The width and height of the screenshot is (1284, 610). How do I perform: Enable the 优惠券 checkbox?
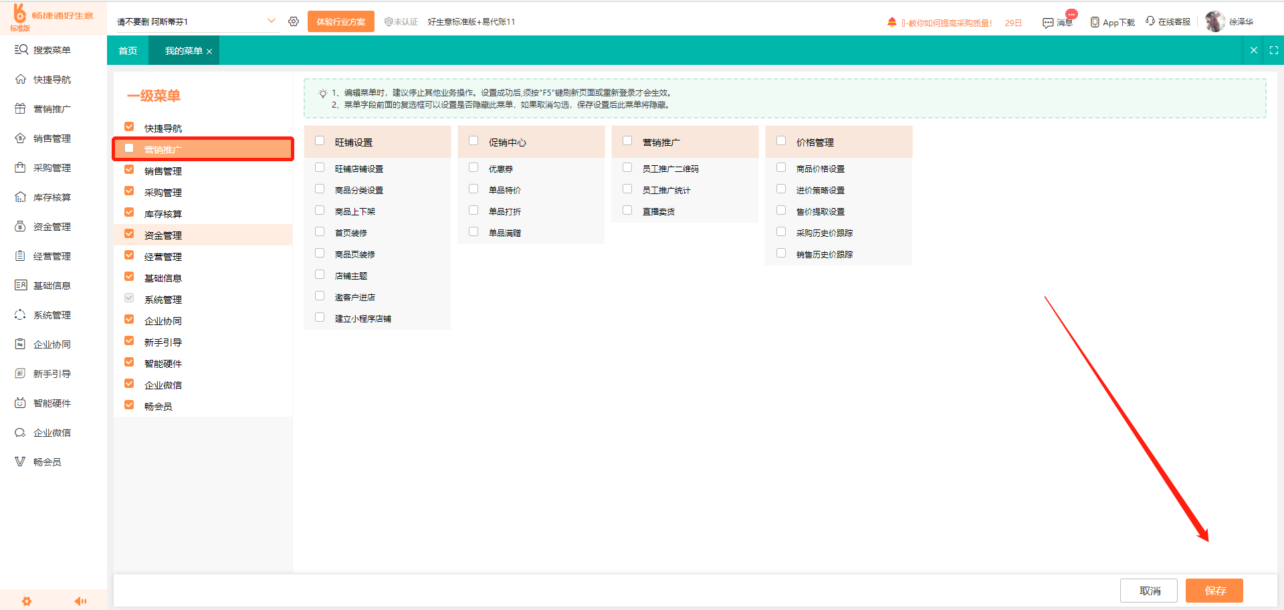point(473,168)
